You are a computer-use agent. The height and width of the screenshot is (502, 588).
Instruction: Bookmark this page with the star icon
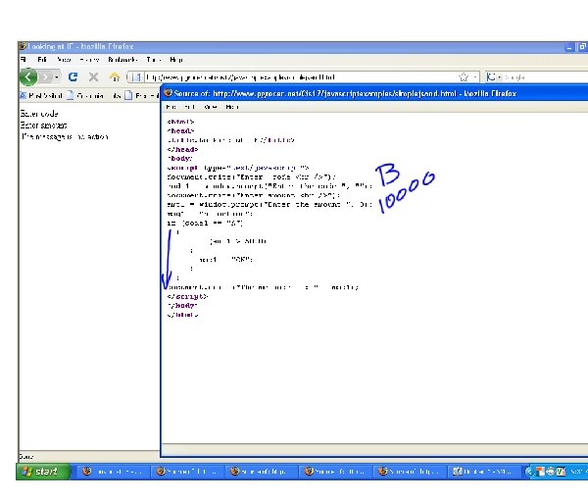pos(464,77)
